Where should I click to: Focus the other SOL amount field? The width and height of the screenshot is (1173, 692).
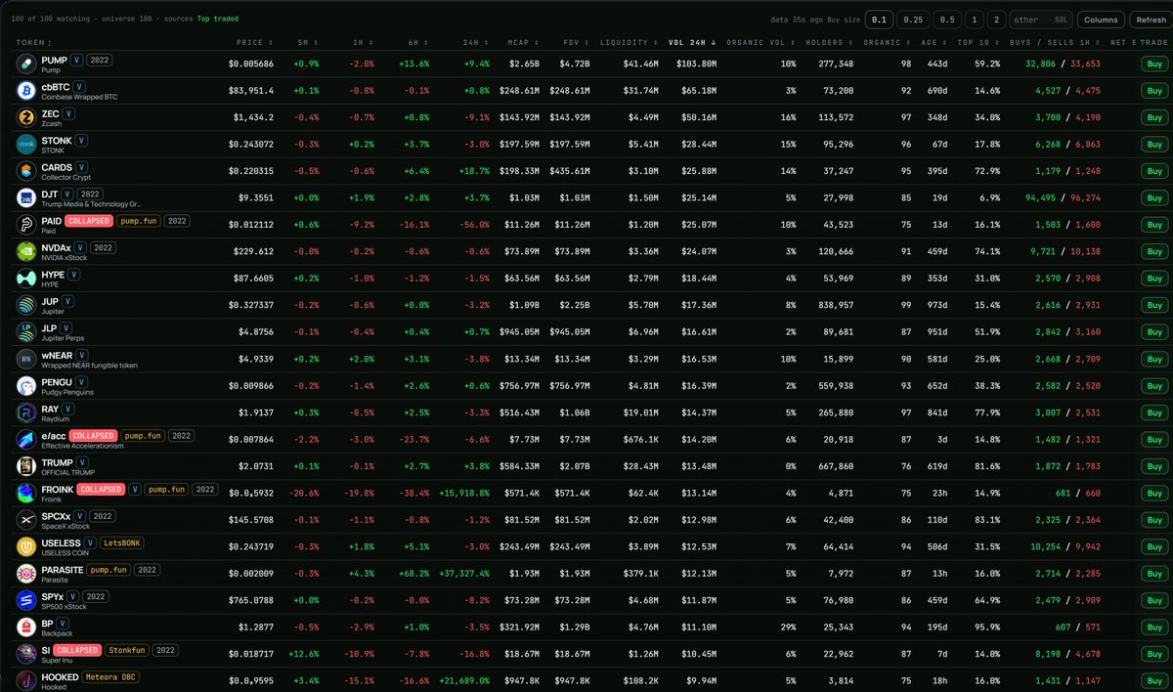pos(1041,20)
